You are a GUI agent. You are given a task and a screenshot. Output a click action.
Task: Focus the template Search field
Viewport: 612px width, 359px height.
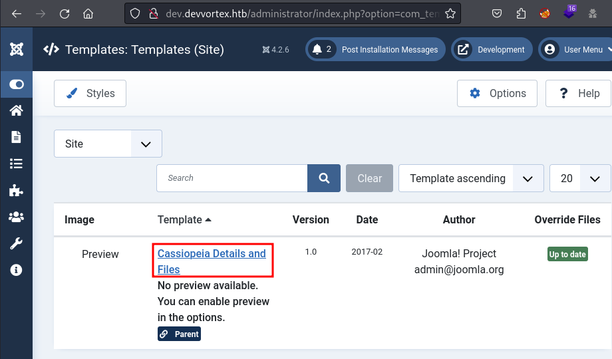[x=232, y=178]
